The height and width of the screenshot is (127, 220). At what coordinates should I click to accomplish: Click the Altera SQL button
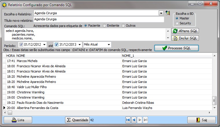pyautogui.click(x=185, y=31)
